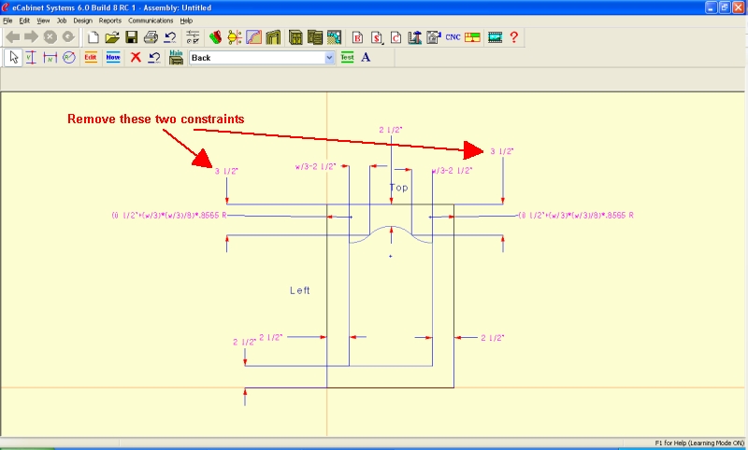Open the Reports menu
Image resolution: width=748 pixels, height=450 pixels.
point(109,20)
